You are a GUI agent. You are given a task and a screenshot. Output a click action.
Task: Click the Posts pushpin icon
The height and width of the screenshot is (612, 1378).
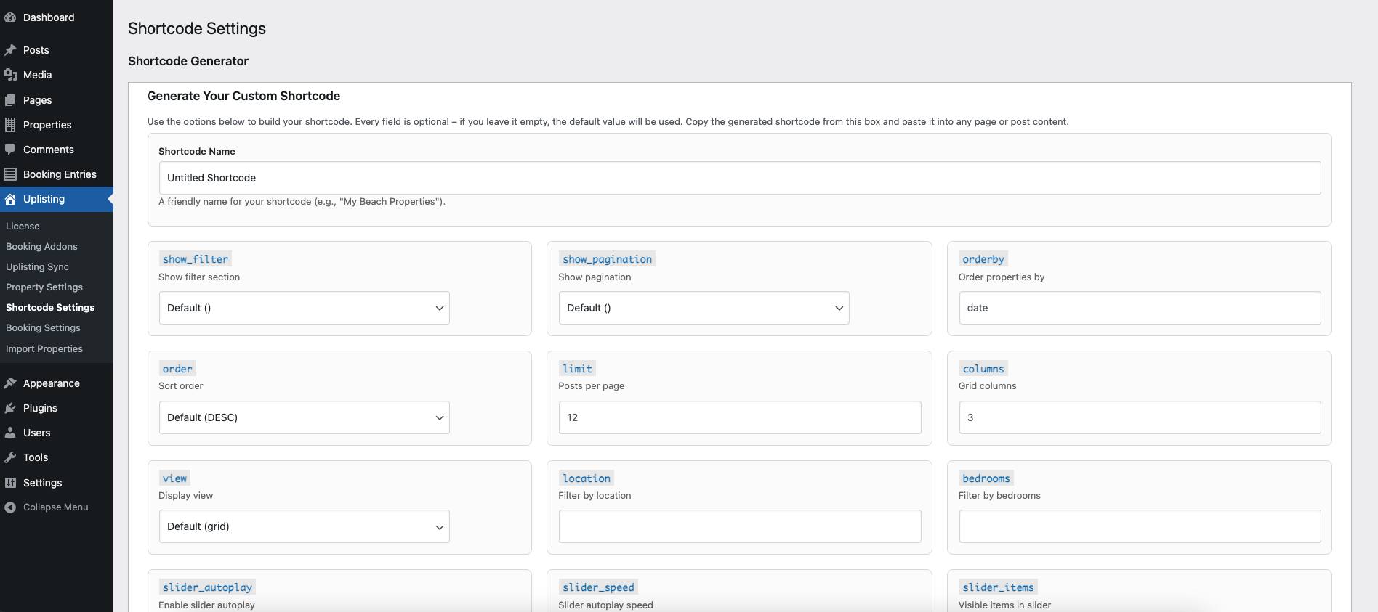(10, 50)
